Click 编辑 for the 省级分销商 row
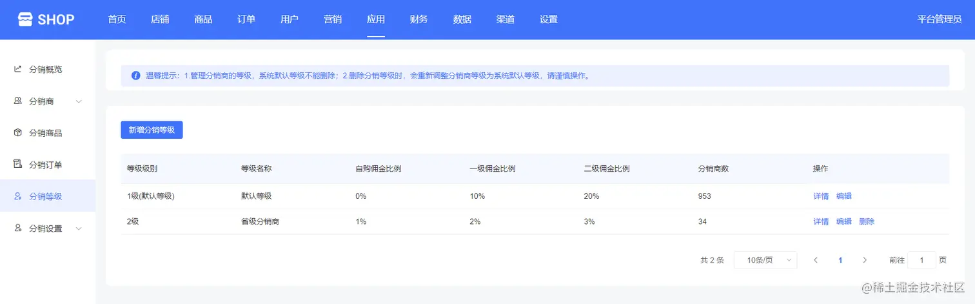975x304 pixels. click(844, 221)
